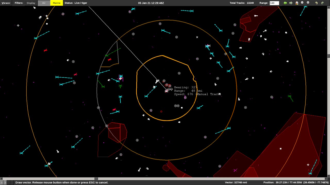Click the vertical scrollbar thumb
The image size is (330, 185).
[x=328, y=56]
